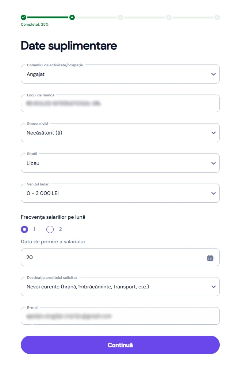Click the filled green step indicator dot
The width and height of the screenshot is (234, 365).
pos(71,17)
